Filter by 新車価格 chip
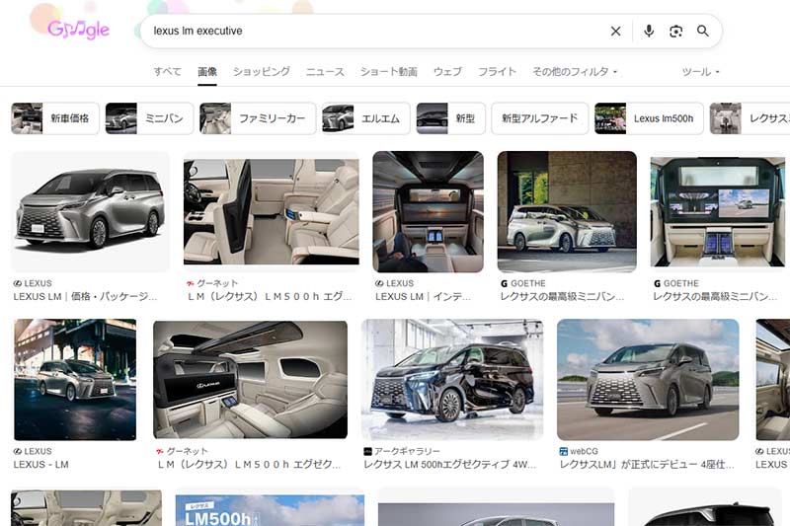Image resolution: width=790 pixels, height=526 pixels. (55, 118)
